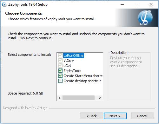Click the component list left scroll arrow
This screenshot has width=159, height=124.
(60, 98)
